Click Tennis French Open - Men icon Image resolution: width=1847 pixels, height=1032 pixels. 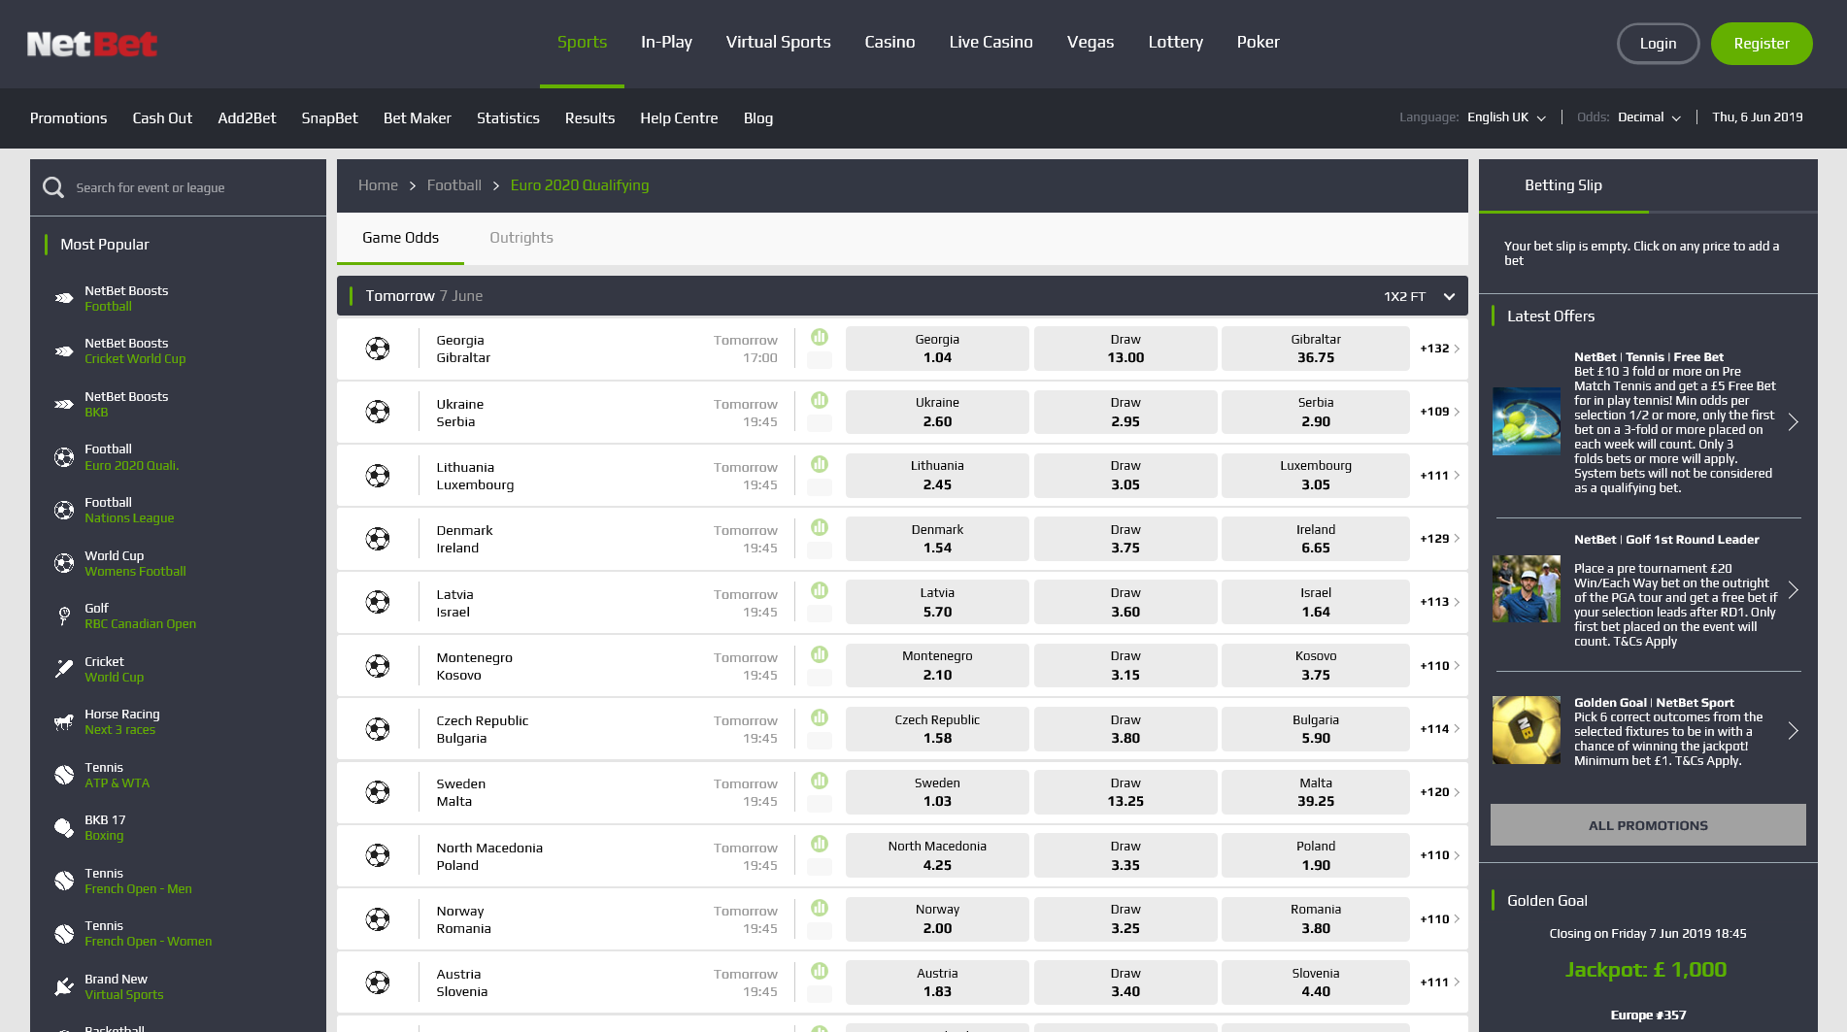point(64,881)
